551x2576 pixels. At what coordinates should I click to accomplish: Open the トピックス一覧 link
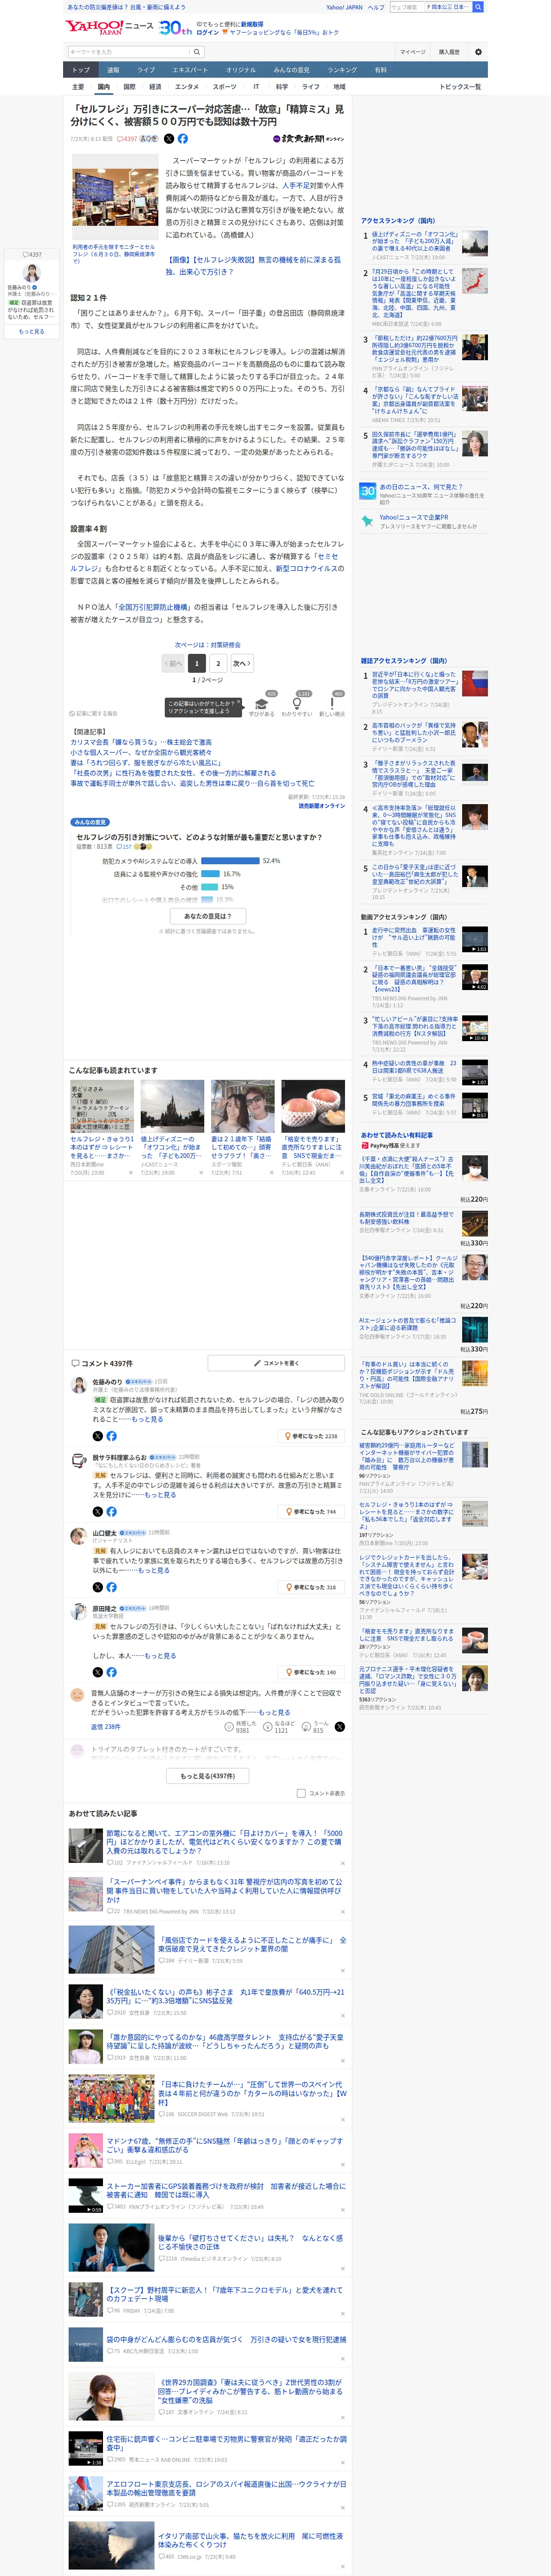coord(460,87)
